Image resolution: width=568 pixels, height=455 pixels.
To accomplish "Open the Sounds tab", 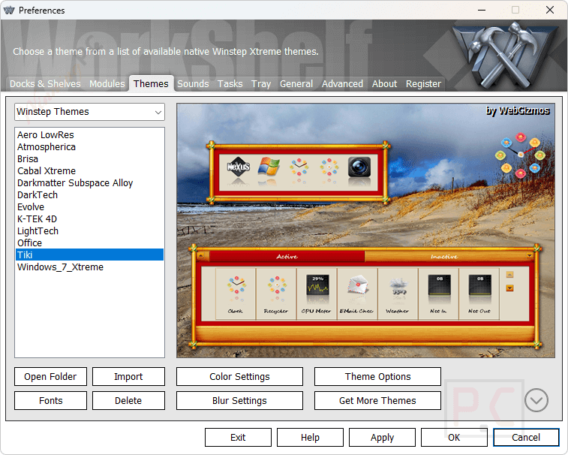I will tap(193, 84).
